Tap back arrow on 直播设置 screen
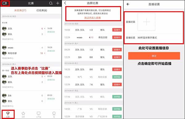 pyautogui.click(x=128, y=4)
